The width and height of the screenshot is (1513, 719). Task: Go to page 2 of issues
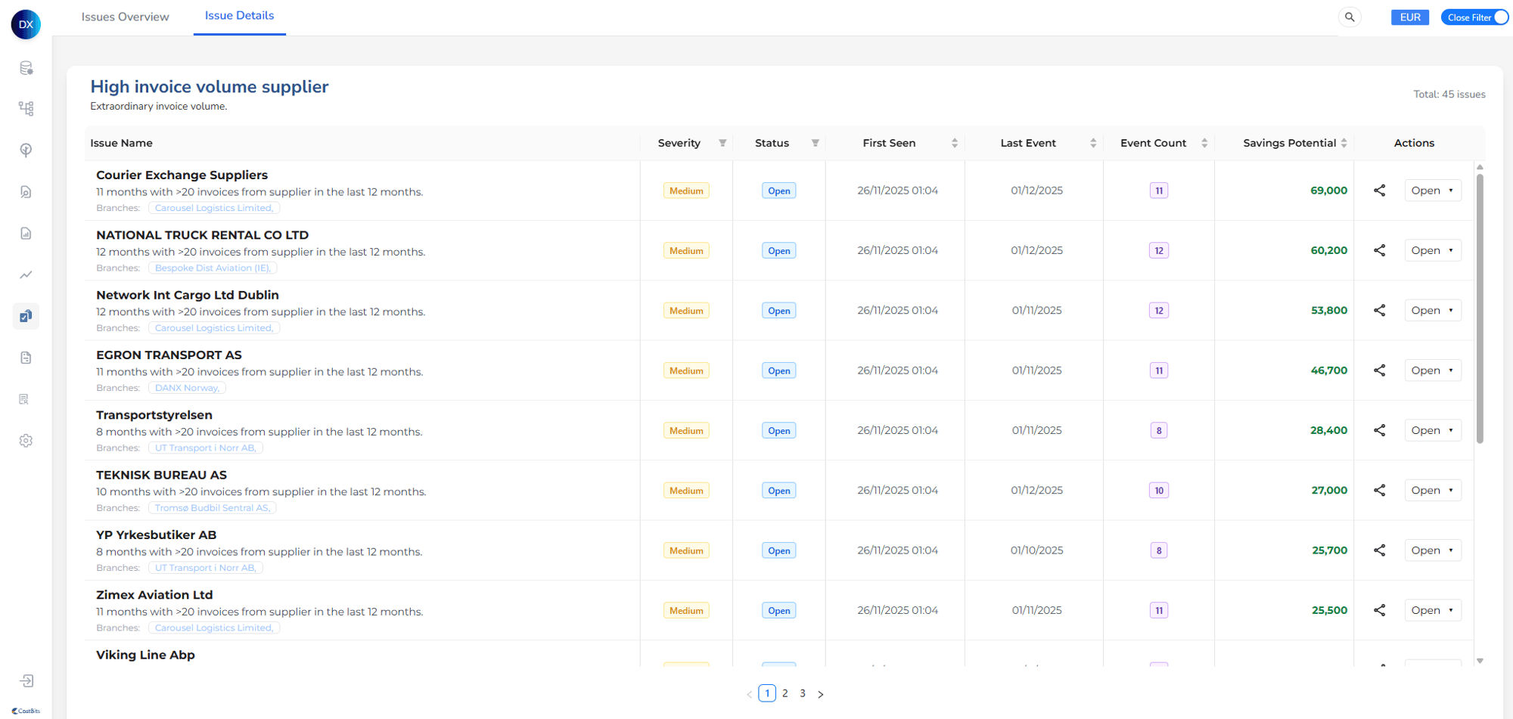(x=785, y=693)
